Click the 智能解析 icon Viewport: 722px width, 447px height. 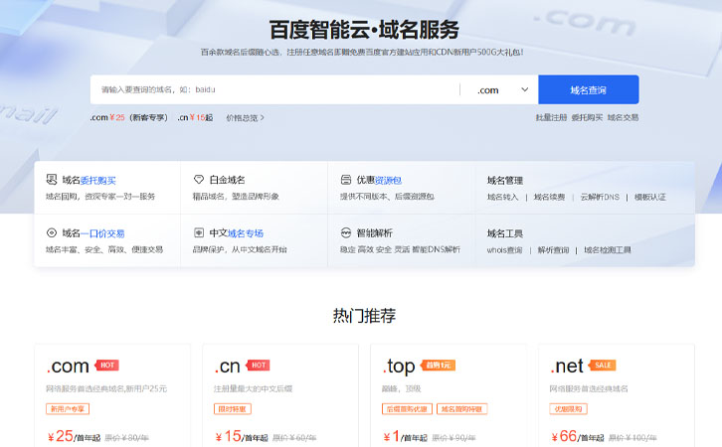click(346, 233)
